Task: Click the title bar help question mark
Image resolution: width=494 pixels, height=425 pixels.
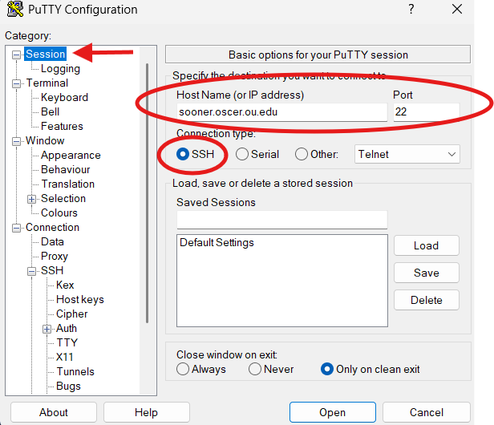Action: (x=411, y=10)
